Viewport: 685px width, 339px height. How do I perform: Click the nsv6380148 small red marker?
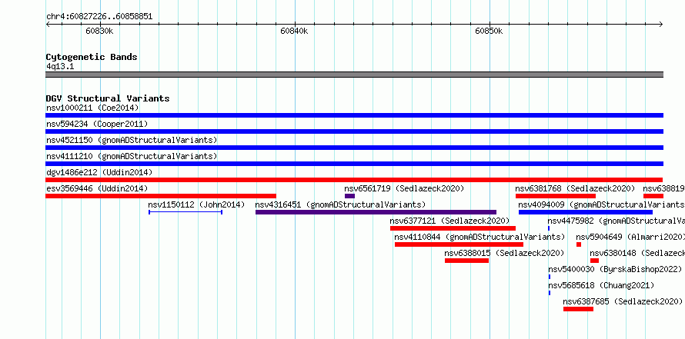594,261
